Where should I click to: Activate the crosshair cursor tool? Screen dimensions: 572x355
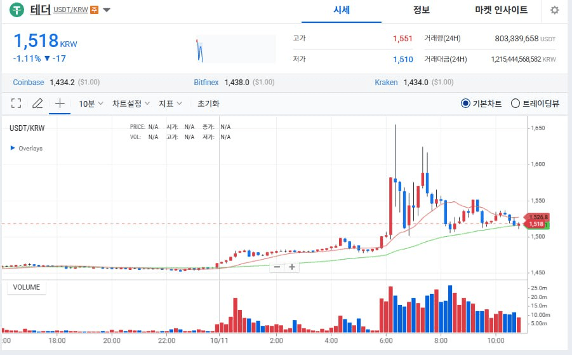(x=60, y=104)
